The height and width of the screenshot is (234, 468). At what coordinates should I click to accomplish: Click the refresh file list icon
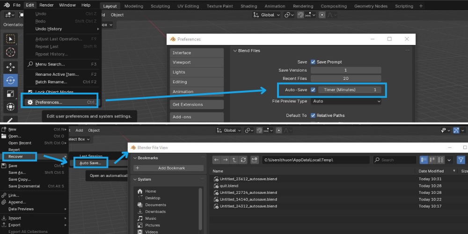[243, 160]
